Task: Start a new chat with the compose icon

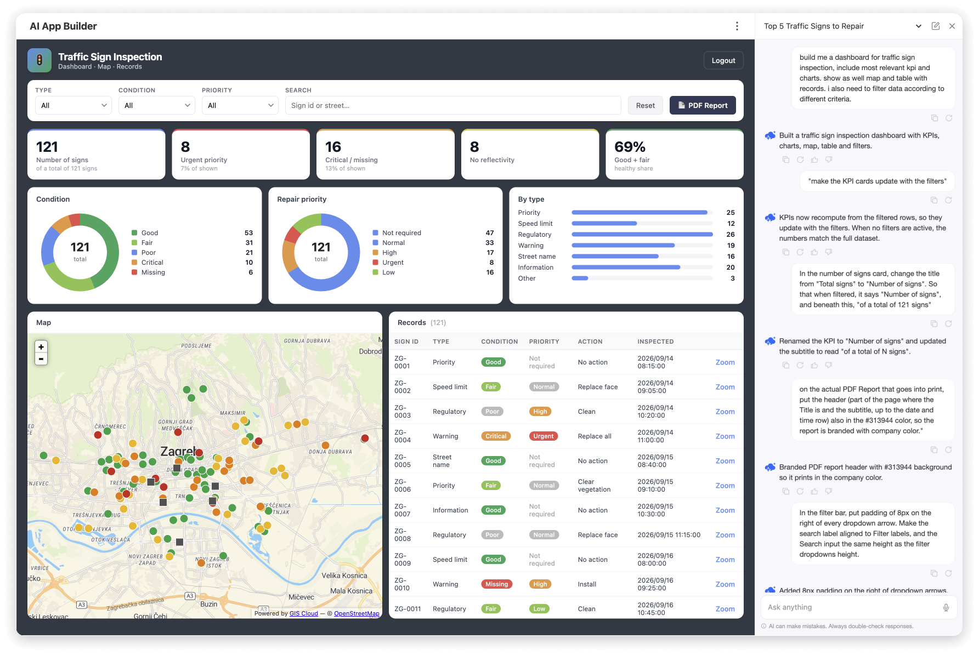Action: point(936,26)
